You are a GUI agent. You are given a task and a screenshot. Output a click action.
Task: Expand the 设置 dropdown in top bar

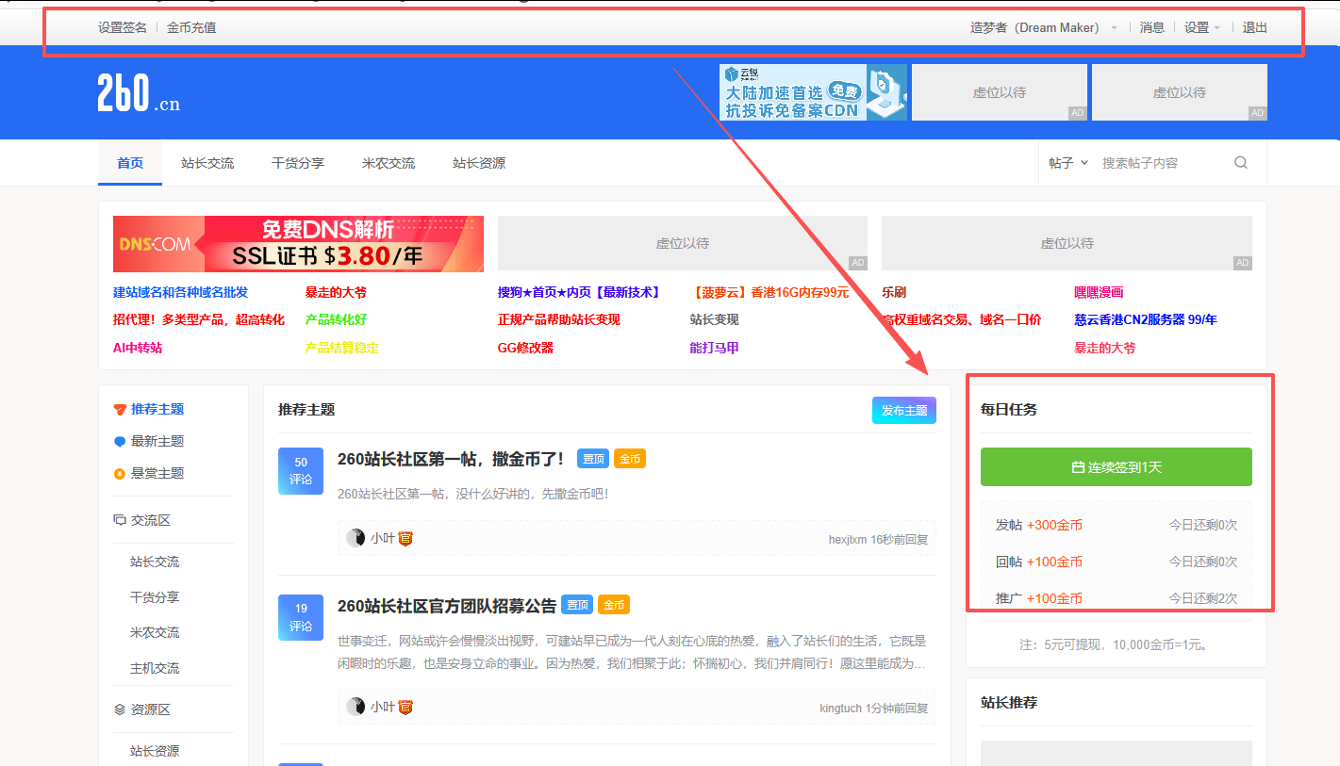[x=1202, y=27]
